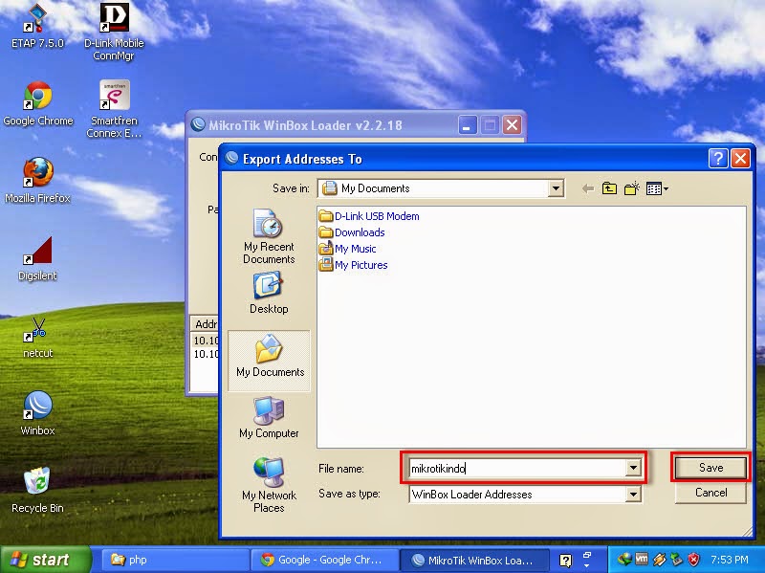765x573 pixels.
Task: Select the Google Chrome desktop icon
Action: tap(37, 103)
